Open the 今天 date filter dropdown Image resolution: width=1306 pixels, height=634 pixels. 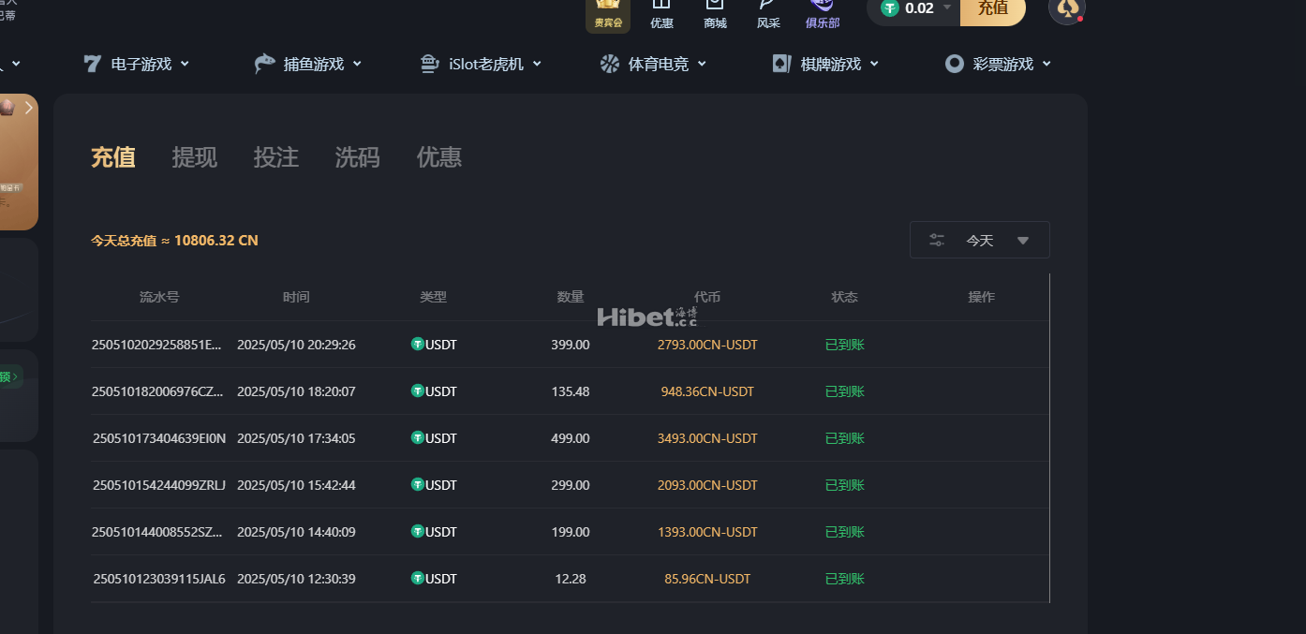point(980,240)
